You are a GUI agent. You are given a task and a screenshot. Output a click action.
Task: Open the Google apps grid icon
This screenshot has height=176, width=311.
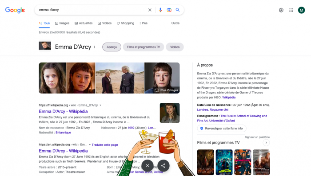[291, 10]
